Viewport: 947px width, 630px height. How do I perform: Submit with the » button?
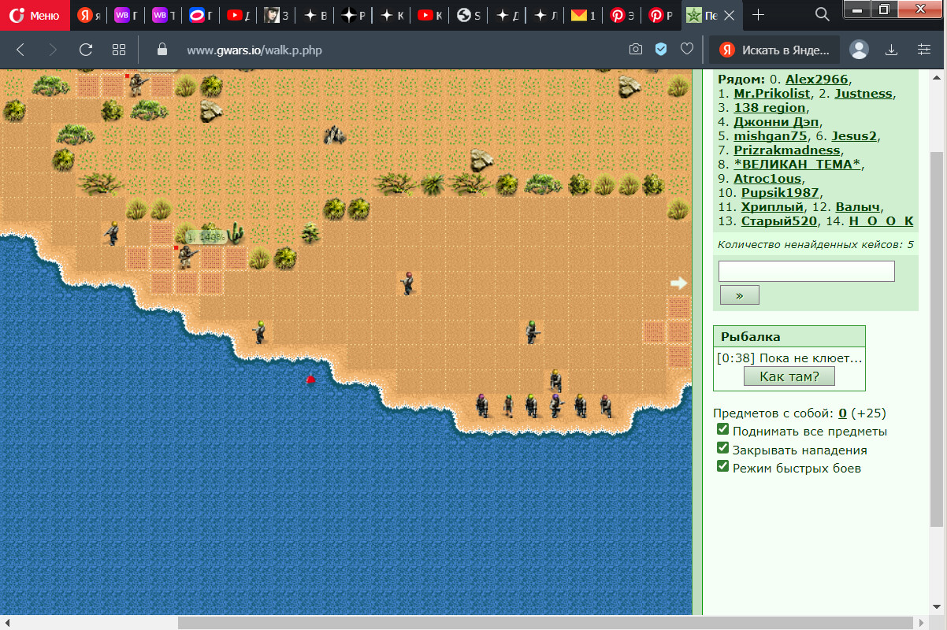click(740, 295)
